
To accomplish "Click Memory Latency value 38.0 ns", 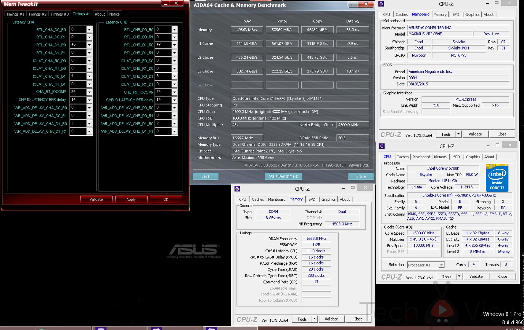I will click(353, 30).
